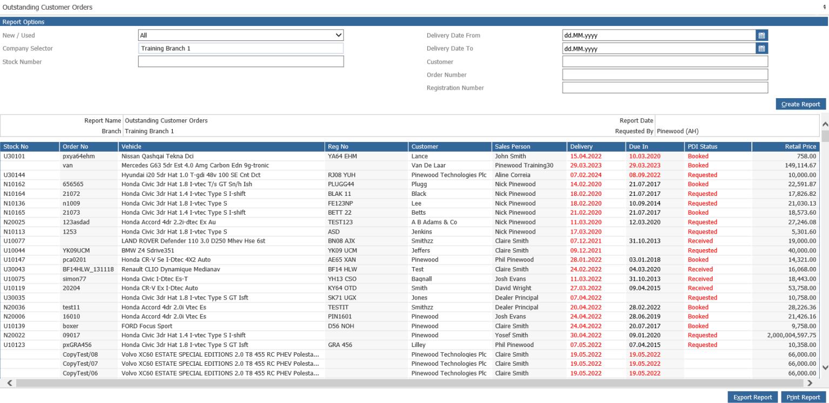Click the Customer input field
This screenshot has height=403, width=829.
665,62
